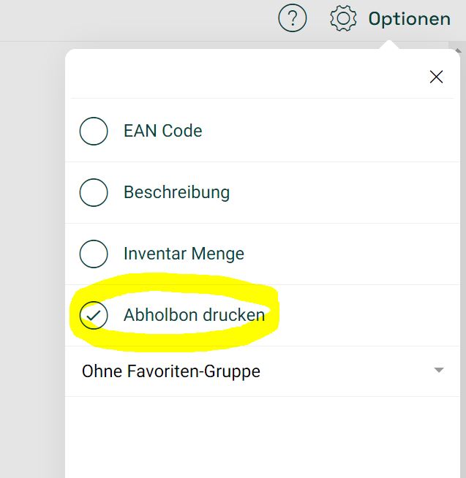Click the grey background left of the popup
The image size is (466, 478).
tap(32, 259)
